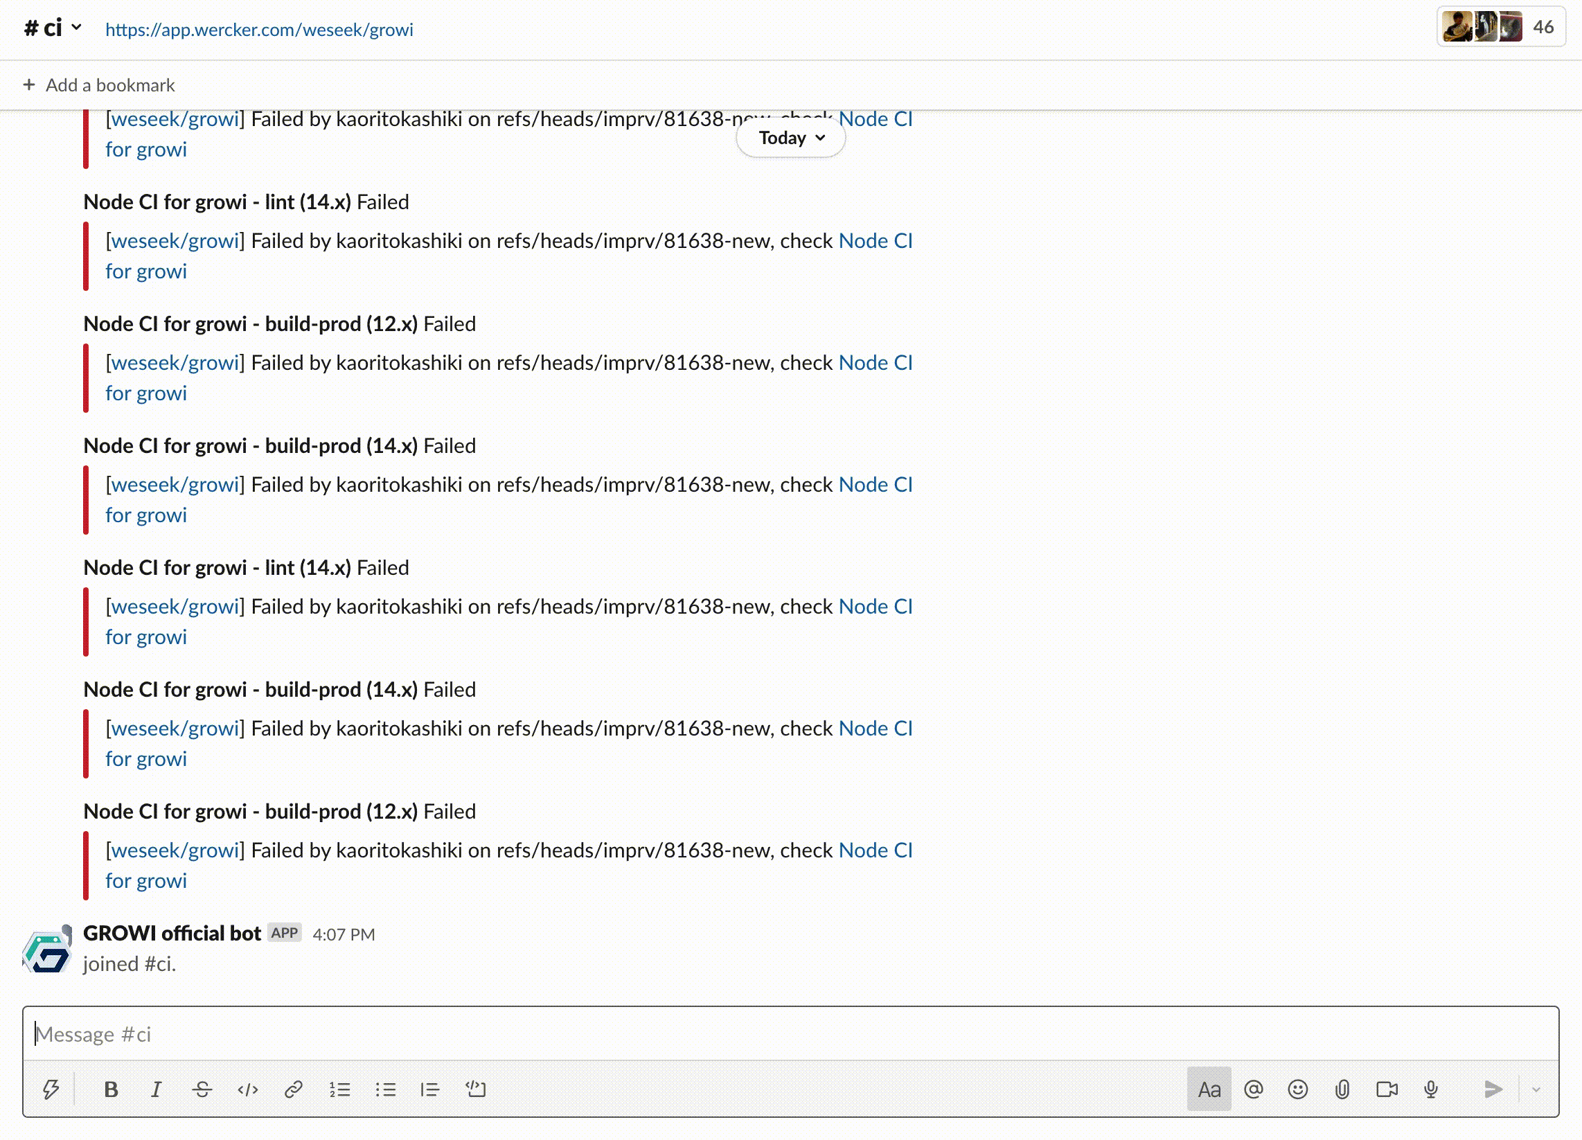Viewport: 1582px width, 1140px height.
Task: Attach a file with the paperclip
Action: pyautogui.click(x=1342, y=1089)
